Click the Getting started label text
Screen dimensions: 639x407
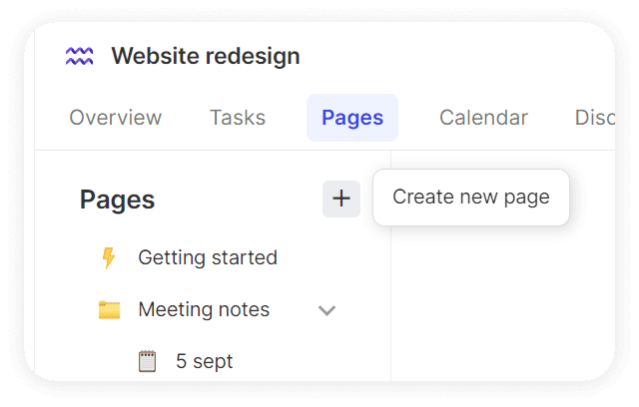pos(208,258)
